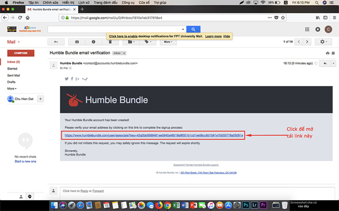
Task: Open Firefox library icon
Action: click(318, 18)
